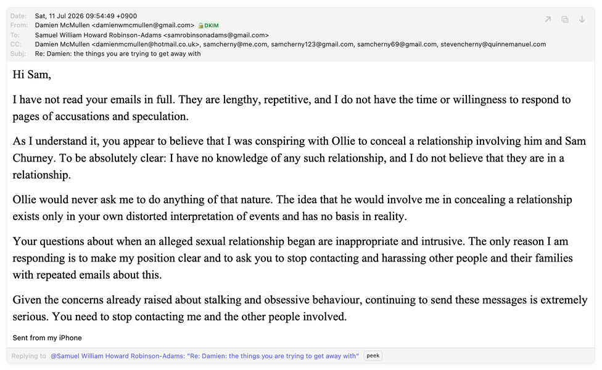Click the green DKIM lock badge
Screen dimensions: 602x370
point(208,26)
